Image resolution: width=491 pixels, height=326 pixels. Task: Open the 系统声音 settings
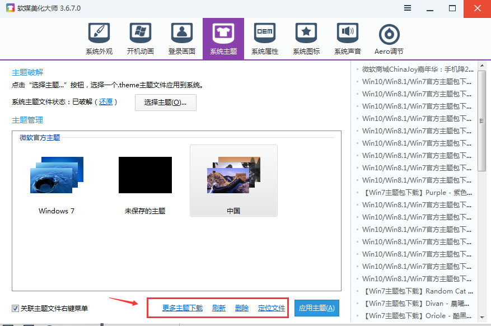[x=347, y=38]
